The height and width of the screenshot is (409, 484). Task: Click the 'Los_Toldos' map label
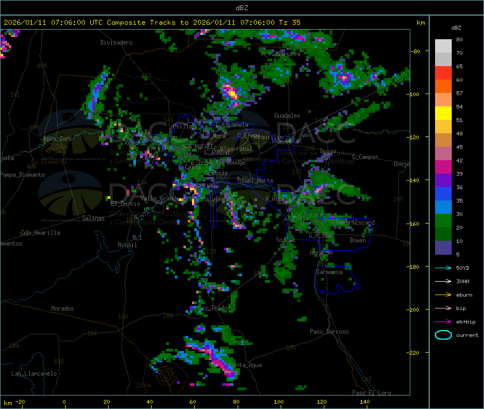[215, 308]
